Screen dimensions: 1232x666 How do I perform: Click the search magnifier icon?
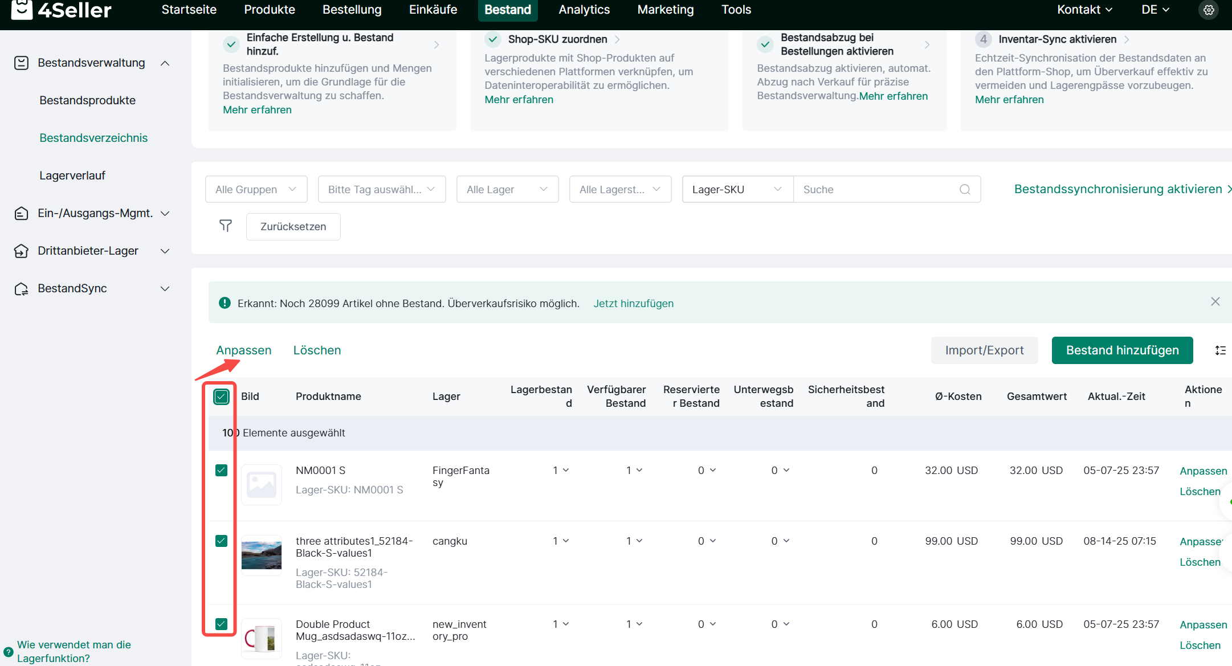pyautogui.click(x=965, y=189)
